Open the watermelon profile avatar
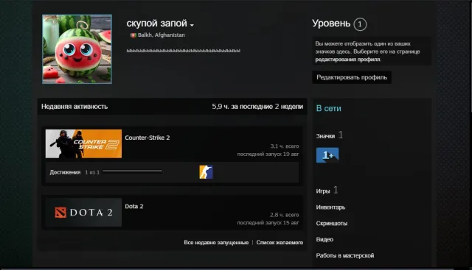This screenshot has width=472, height=270. tap(77, 49)
